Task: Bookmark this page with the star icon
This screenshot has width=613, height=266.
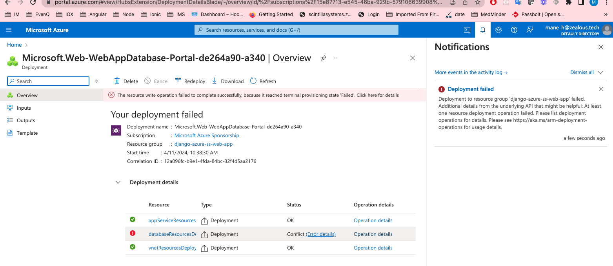Action: coord(477,2)
